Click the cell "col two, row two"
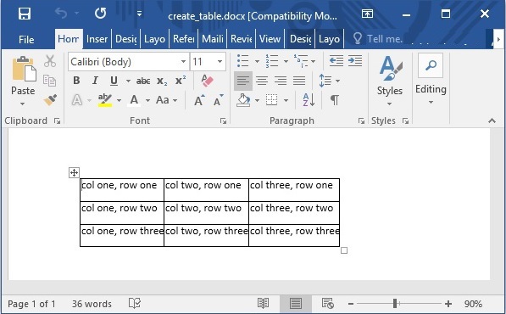This screenshot has height=314, width=506. tap(206, 212)
